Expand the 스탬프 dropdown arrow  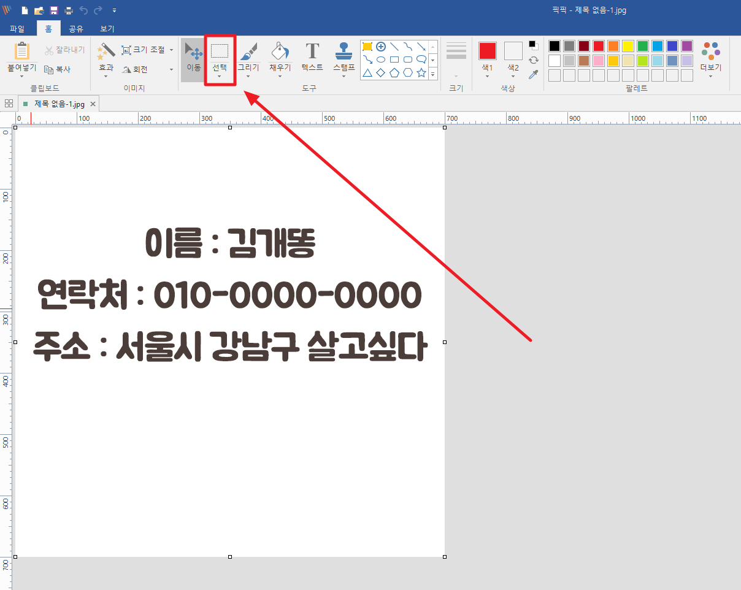(344, 77)
